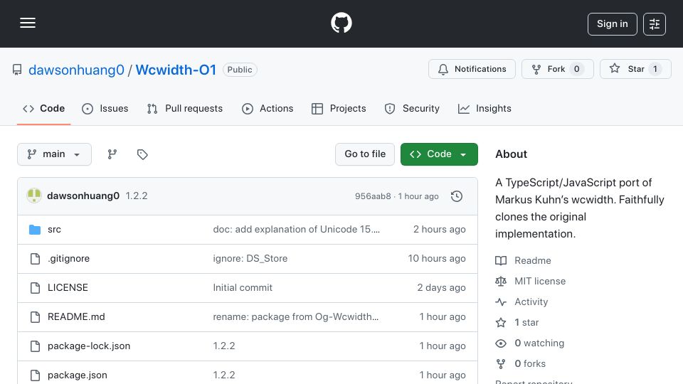
Task: Click the src folder icon
Action: 35,230
